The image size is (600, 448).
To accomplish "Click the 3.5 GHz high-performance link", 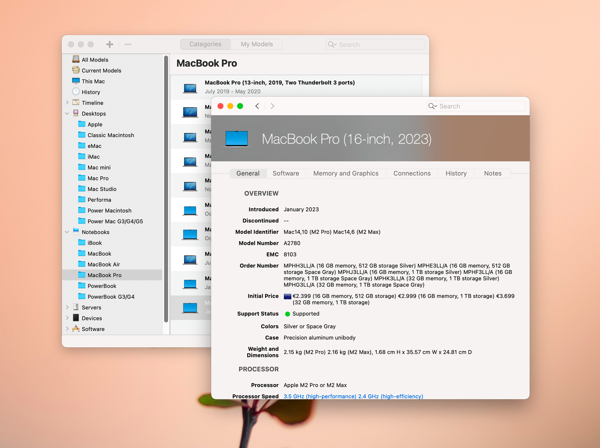I will 319,396.
